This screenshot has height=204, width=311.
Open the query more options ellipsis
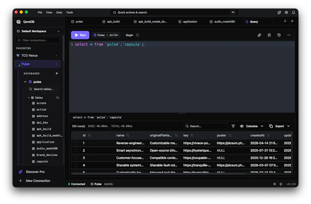tap(289, 35)
